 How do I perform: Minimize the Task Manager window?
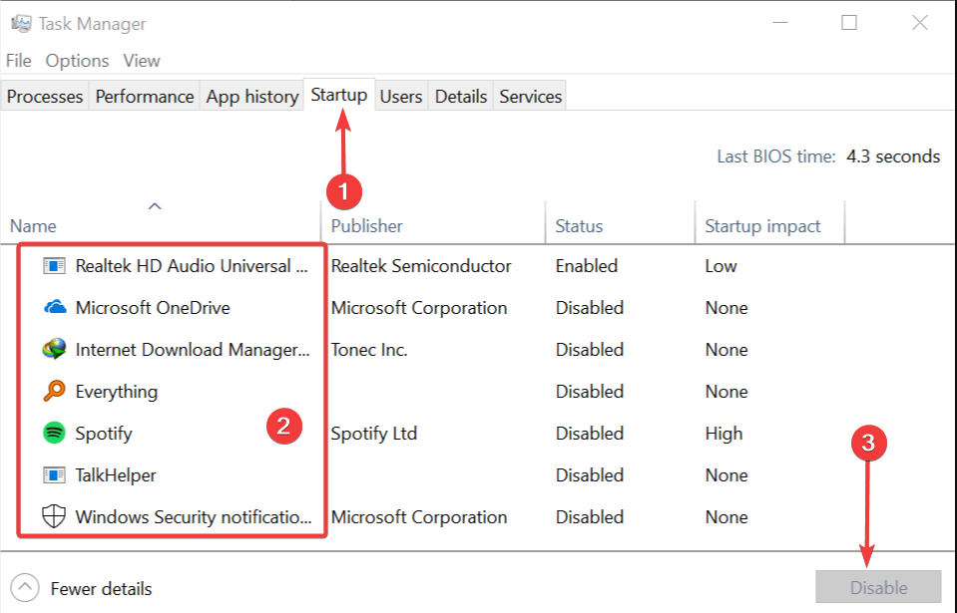click(780, 23)
